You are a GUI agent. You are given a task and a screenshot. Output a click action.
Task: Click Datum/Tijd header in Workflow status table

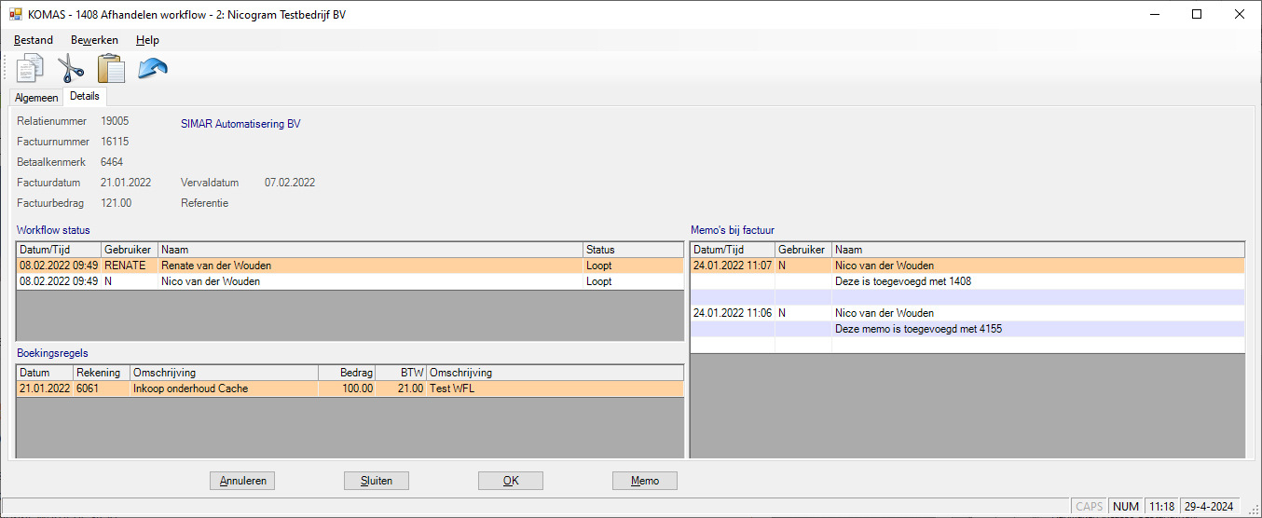pyautogui.click(x=59, y=250)
